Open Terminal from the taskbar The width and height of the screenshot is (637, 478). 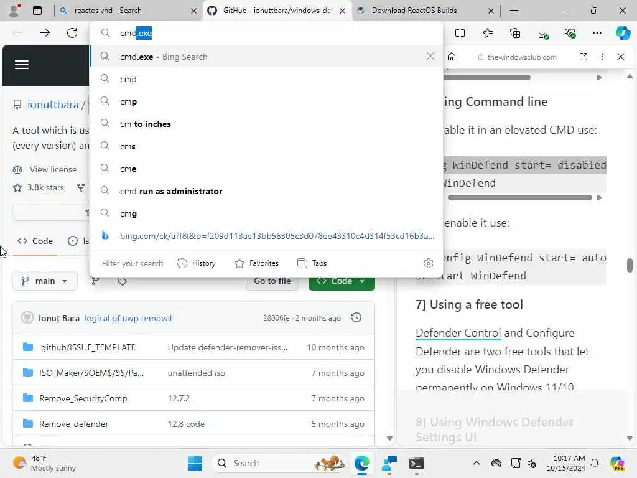click(x=416, y=463)
